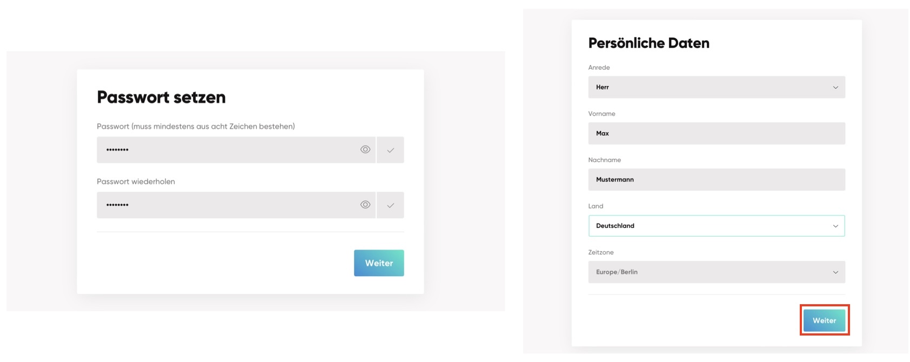Focus the Passwort wiederholen input field
The image size is (910, 362).
[227, 205]
